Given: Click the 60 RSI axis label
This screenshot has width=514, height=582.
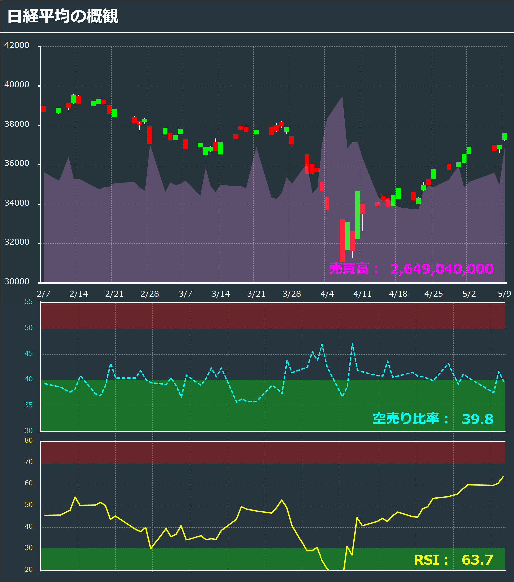Looking at the screenshot, I should point(29,483).
